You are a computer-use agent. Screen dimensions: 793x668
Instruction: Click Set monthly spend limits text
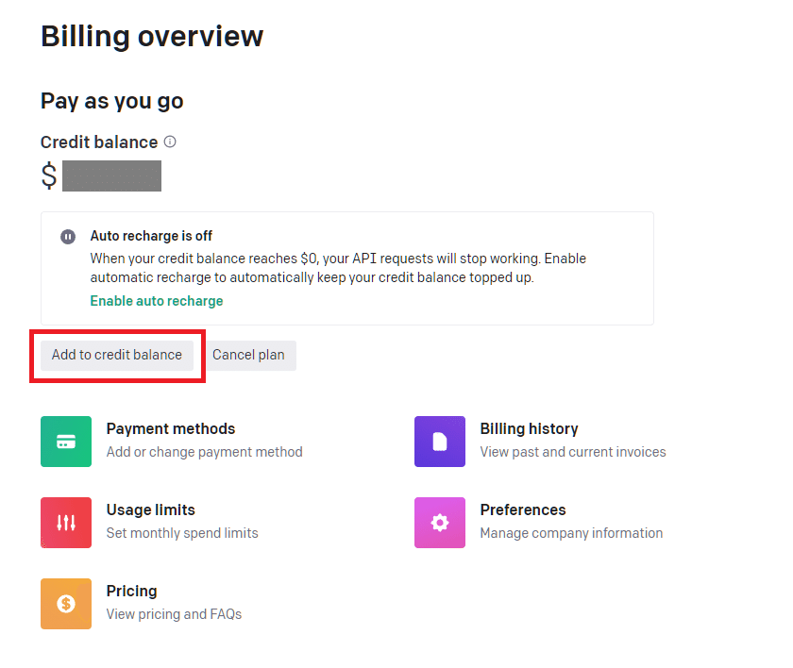[x=181, y=533]
